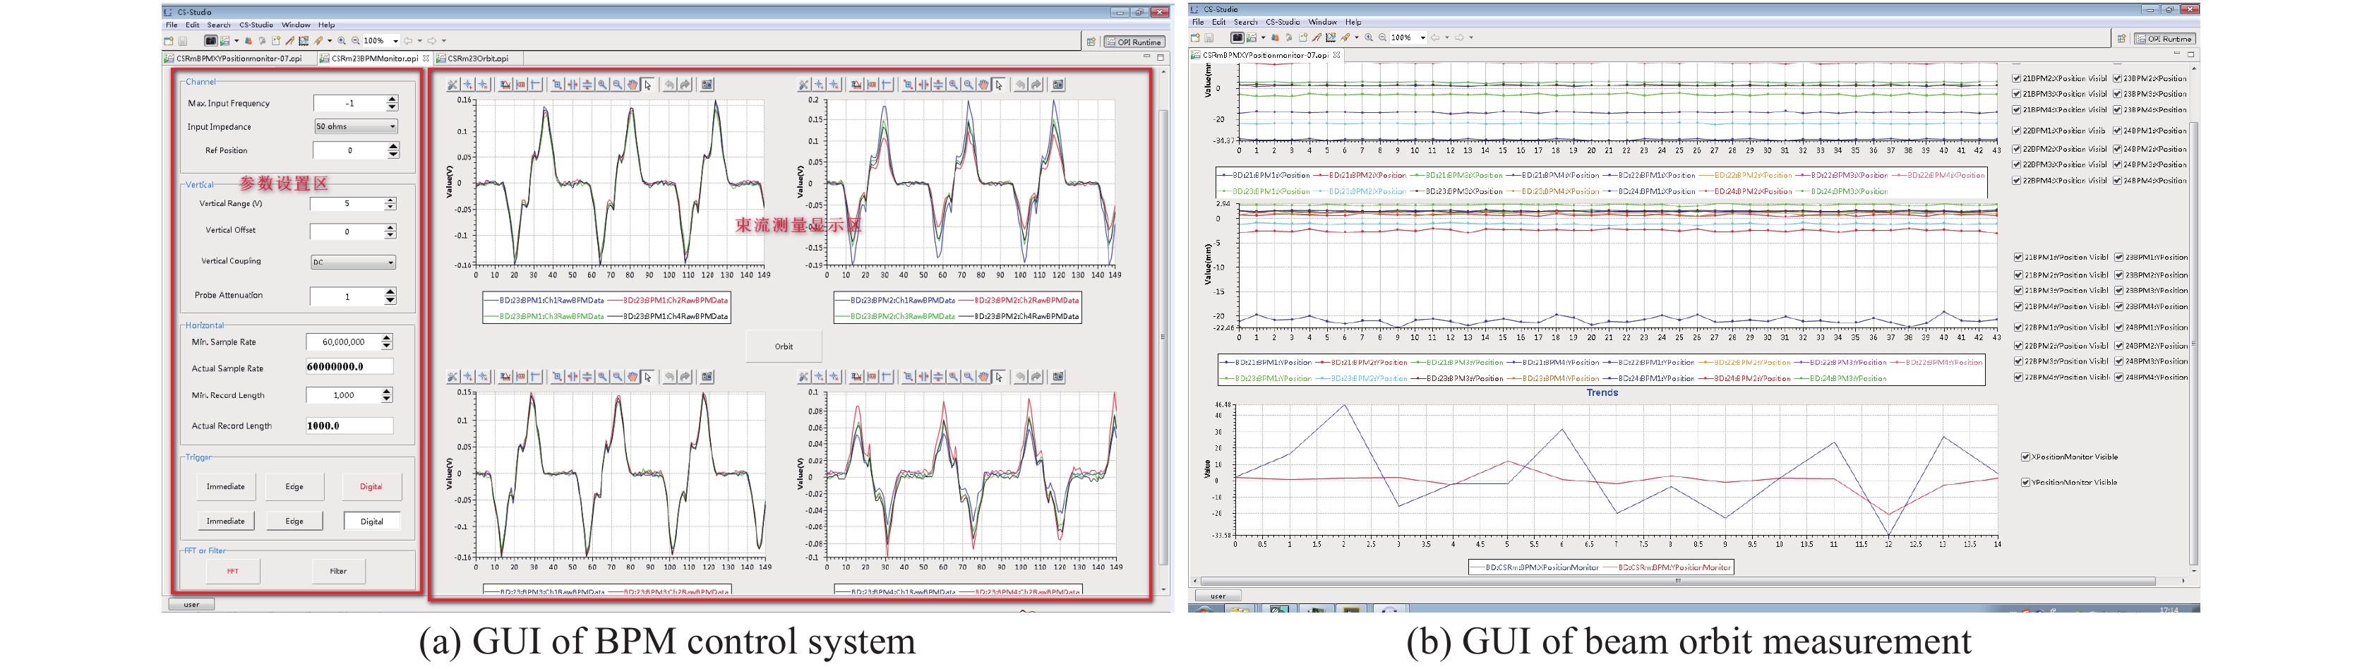Click the undo arrow on the bottom-right BPM4 plot toolbar
Screen dimensions: 2362x669
(x=1019, y=377)
